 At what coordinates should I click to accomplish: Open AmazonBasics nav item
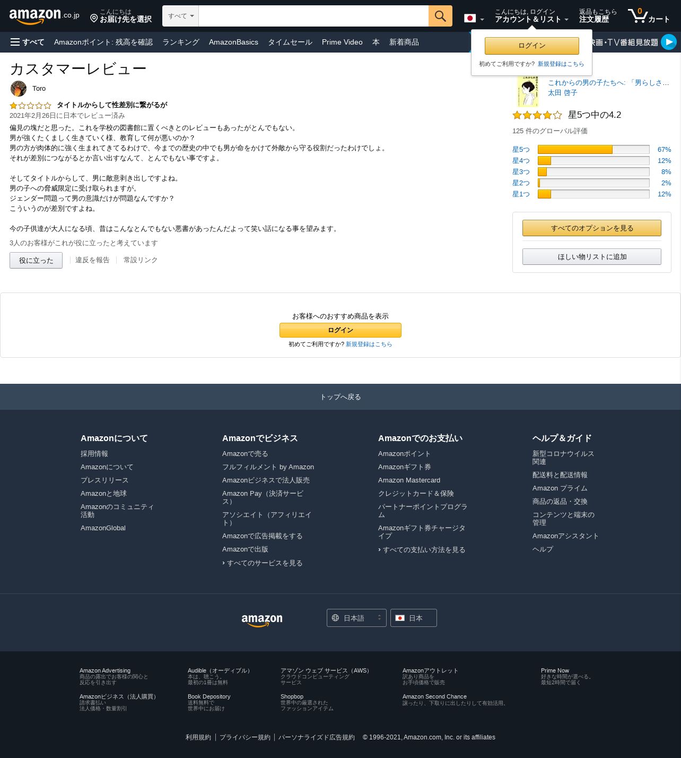click(233, 42)
